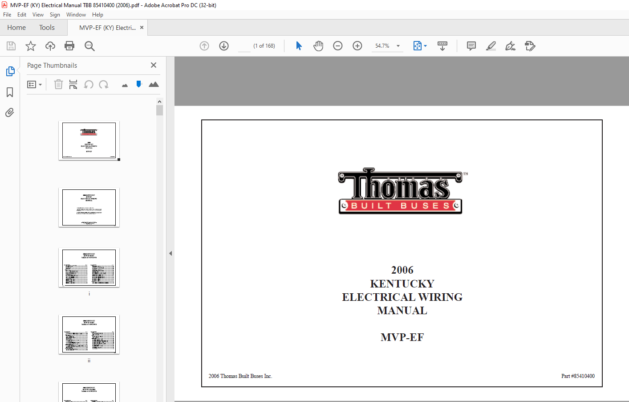629x402 pixels.
Task: Open the sign document pen tool
Action: click(511, 46)
